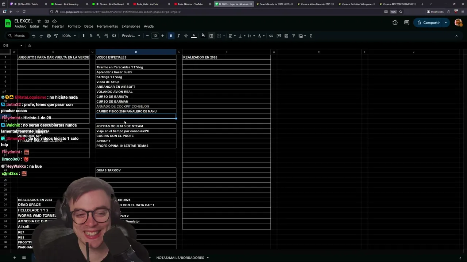Increase font size with the plus button
The width and height of the screenshot is (467, 262).
pyautogui.click(x=162, y=36)
